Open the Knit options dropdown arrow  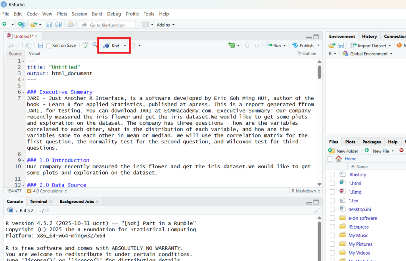(x=125, y=46)
